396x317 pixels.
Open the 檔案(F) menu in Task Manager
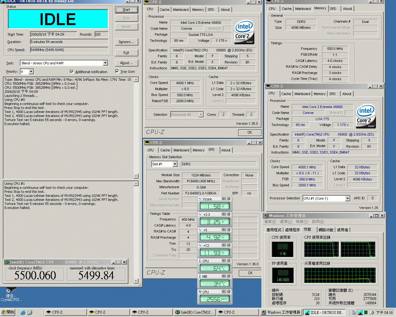click(x=270, y=222)
